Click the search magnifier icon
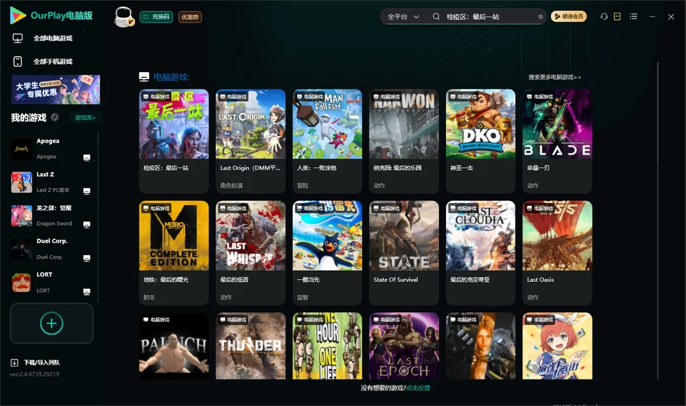 pyautogui.click(x=436, y=16)
